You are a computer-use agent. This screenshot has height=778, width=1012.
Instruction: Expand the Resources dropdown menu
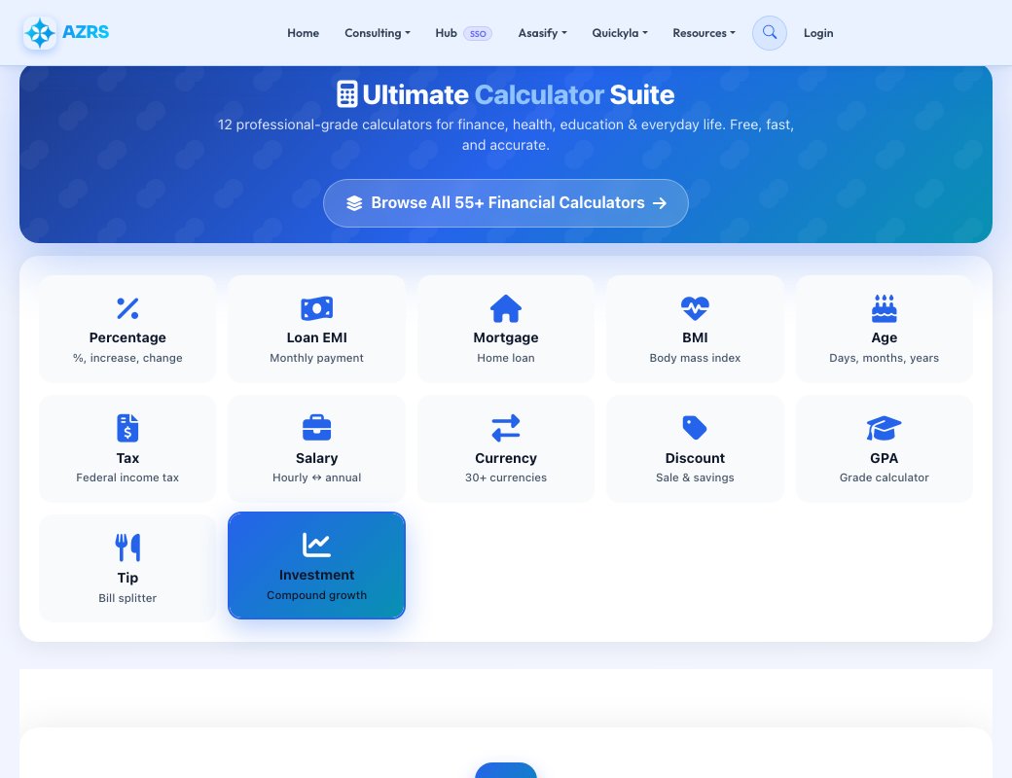(x=704, y=33)
